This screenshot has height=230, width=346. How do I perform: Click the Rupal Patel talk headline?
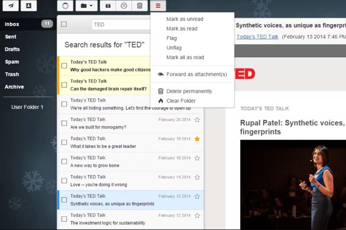coord(293,127)
